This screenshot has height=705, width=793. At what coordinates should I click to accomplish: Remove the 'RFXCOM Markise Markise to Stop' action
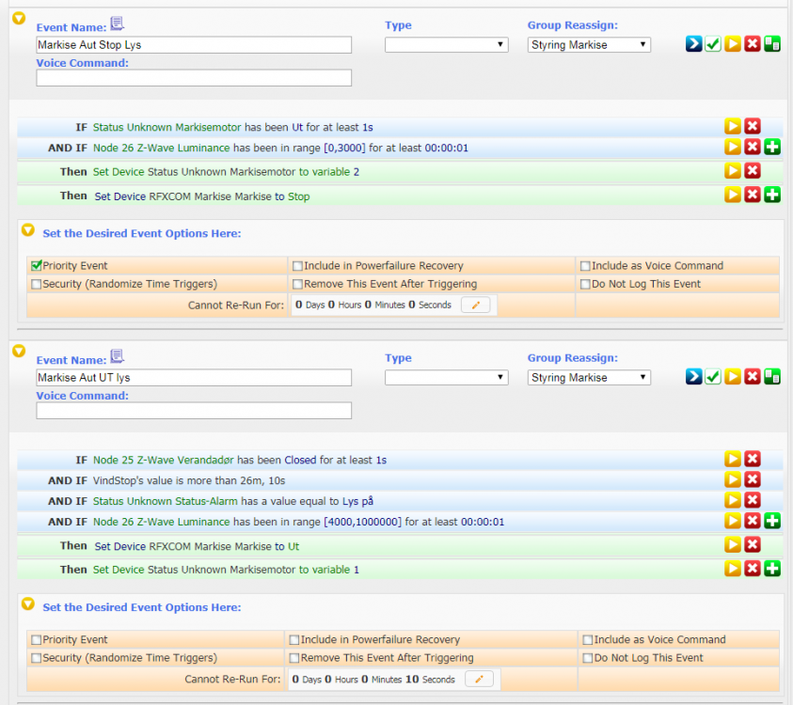[753, 195]
